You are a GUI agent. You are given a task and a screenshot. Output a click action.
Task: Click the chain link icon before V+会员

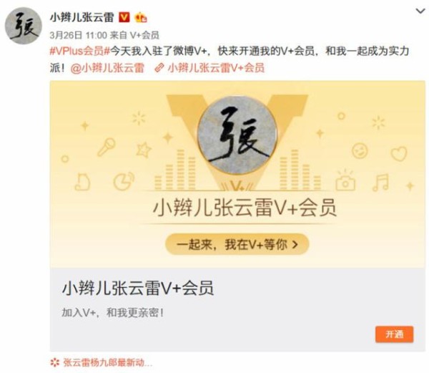(159, 68)
